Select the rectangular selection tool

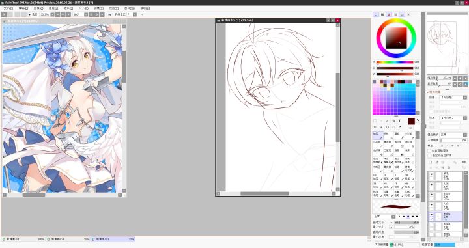[x=375, y=121]
